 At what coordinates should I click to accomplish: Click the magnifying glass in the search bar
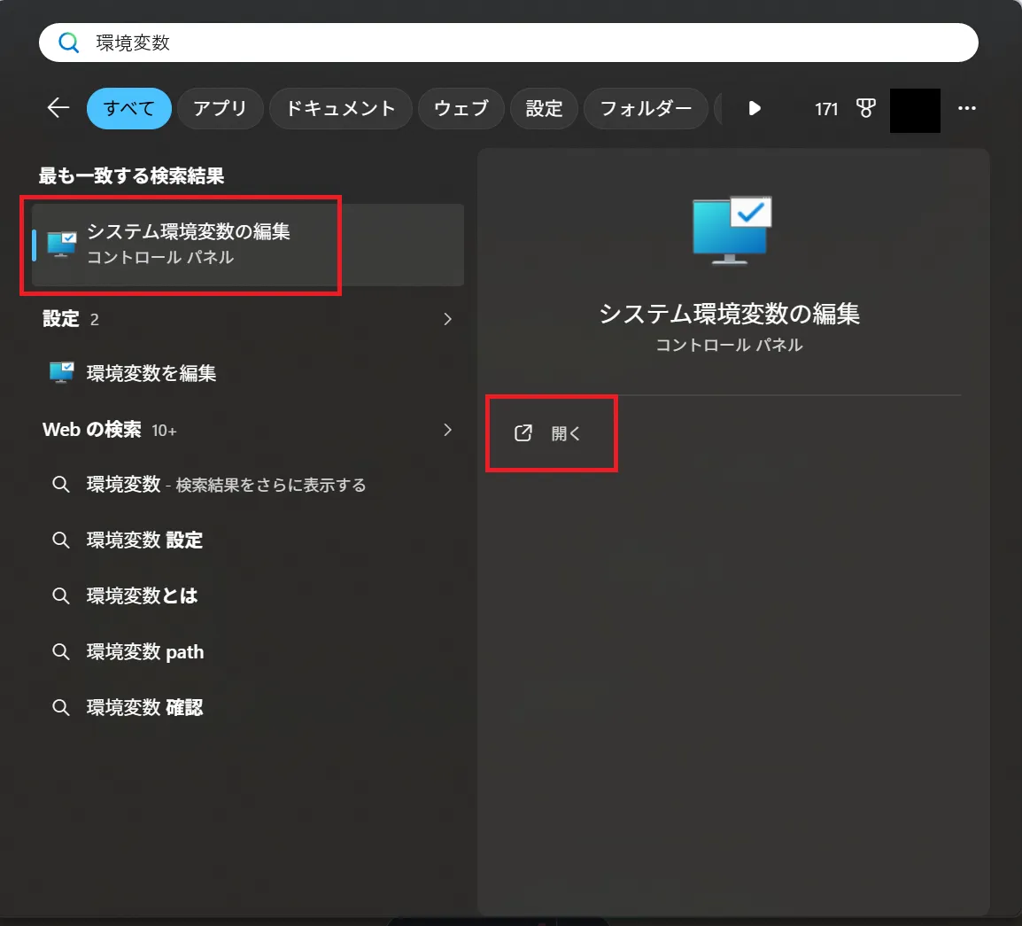(69, 42)
